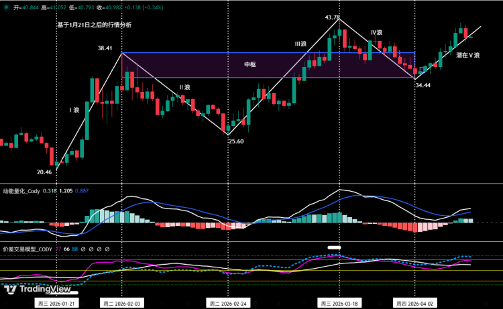This screenshot has width=503, height=309.
Task: Select the III浪 wave label
Action: pyautogui.click(x=300, y=44)
